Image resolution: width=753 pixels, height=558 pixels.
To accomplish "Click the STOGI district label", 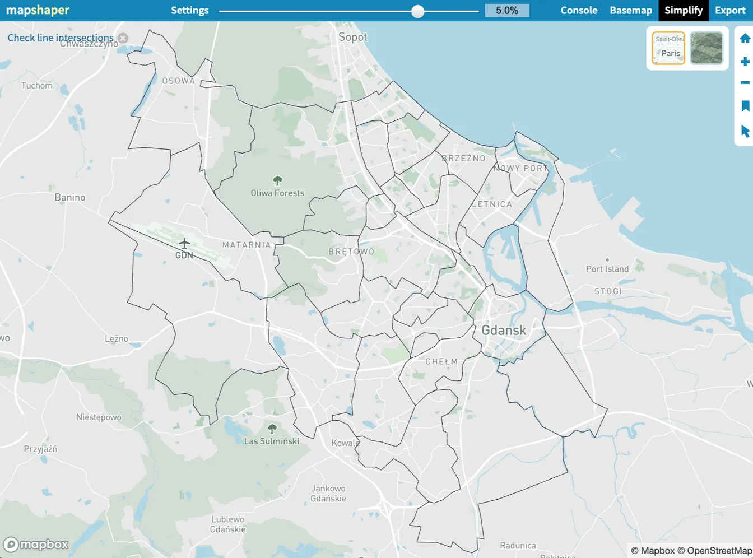I will click(608, 291).
